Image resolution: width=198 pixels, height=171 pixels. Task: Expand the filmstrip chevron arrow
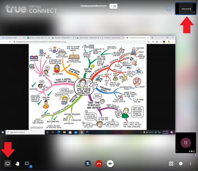tap(196, 155)
